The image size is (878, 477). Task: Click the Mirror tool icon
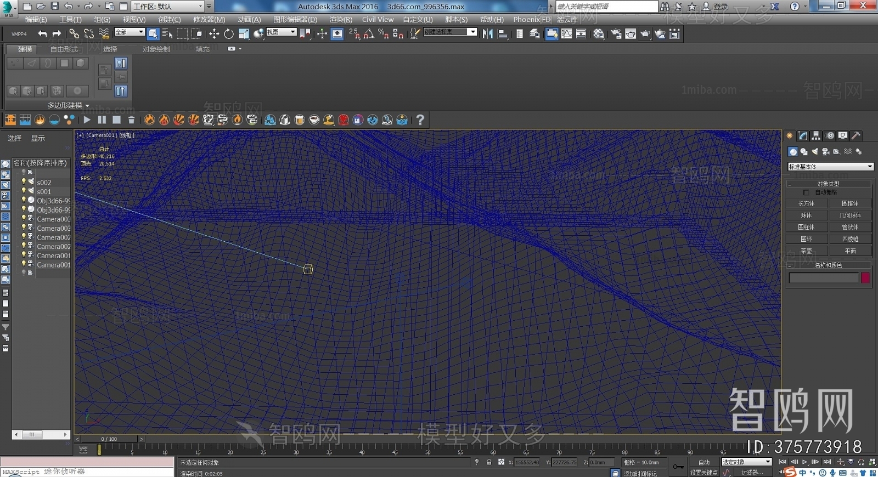pyautogui.click(x=487, y=34)
